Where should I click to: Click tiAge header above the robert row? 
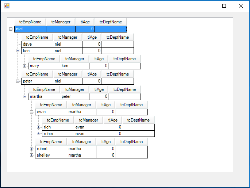point(106,141)
